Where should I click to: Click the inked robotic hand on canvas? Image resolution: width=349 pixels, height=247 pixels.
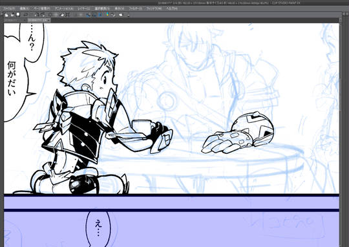tap(237, 134)
